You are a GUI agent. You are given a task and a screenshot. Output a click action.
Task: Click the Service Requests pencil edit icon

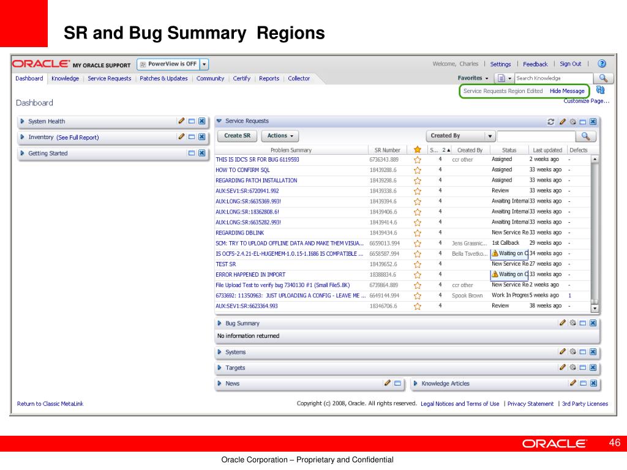tap(563, 122)
